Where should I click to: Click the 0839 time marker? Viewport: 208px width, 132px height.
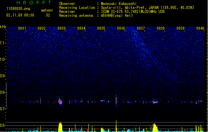(181, 28)
